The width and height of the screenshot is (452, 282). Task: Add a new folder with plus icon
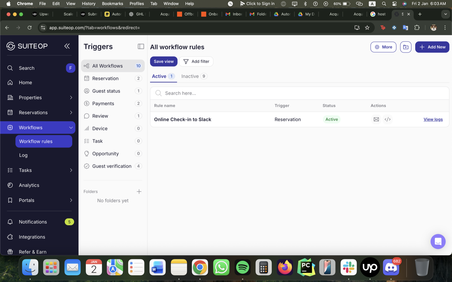pos(139,191)
